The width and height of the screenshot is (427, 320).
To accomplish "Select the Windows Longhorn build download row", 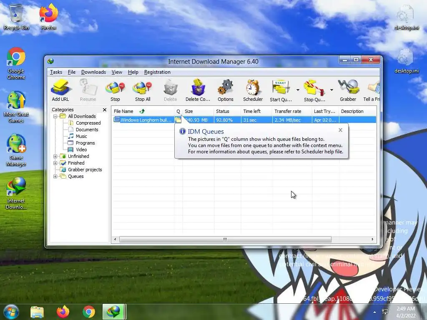I will [244, 120].
